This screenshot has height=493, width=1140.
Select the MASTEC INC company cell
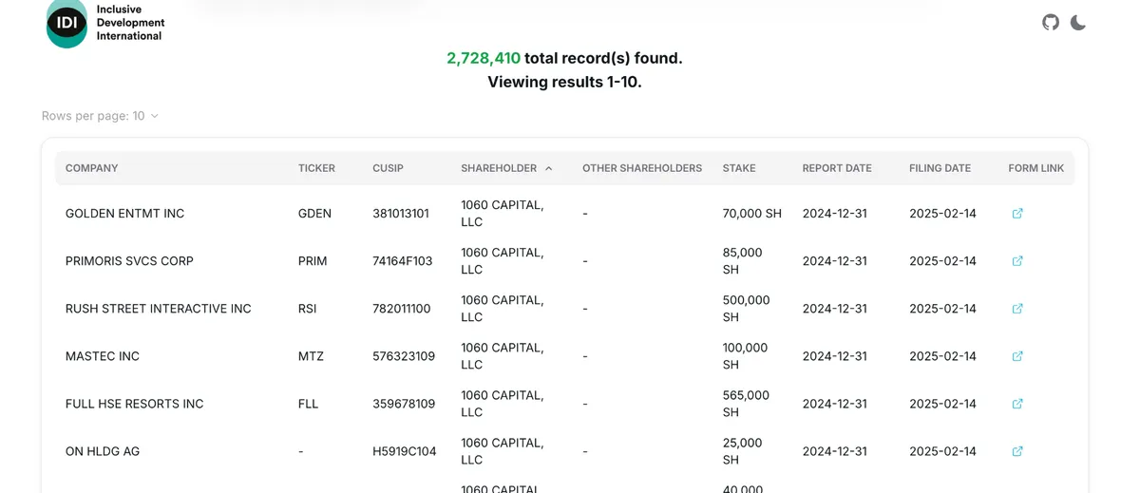103,356
